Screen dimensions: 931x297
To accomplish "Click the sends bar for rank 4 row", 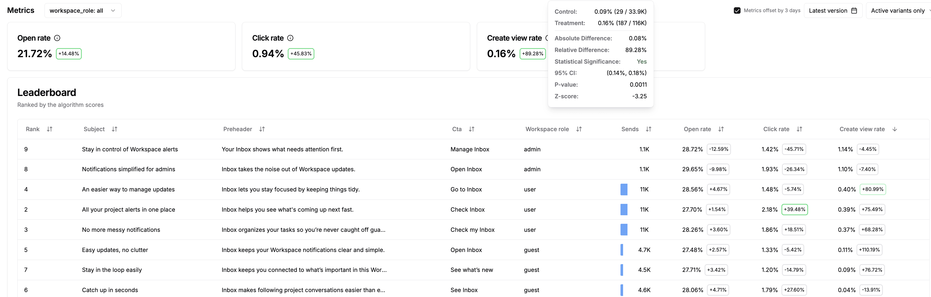I will 624,189.
